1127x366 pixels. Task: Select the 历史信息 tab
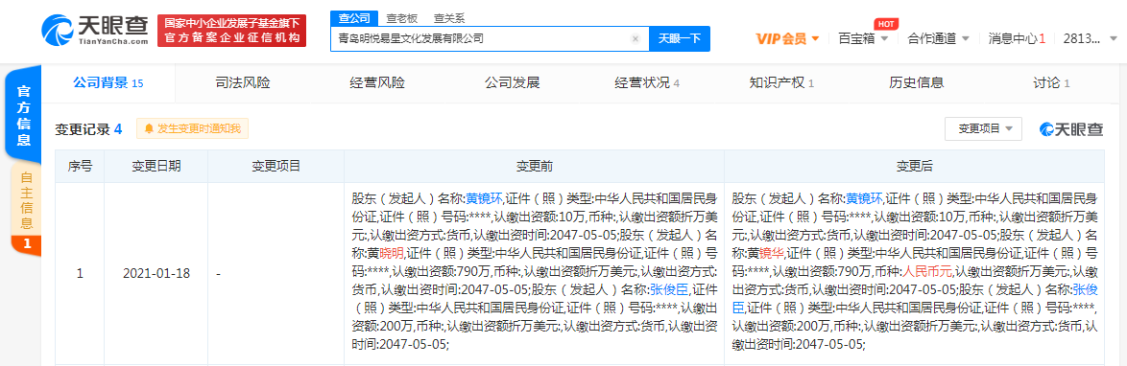pos(916,82)
